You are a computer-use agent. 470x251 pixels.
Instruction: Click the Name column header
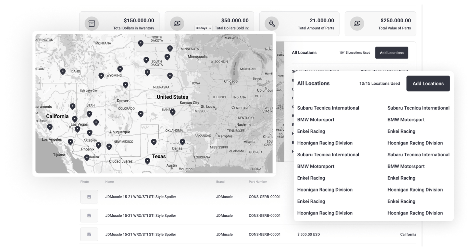click(109, 182)
